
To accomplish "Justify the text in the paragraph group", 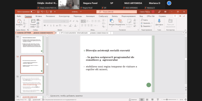I will coord(91,26).
